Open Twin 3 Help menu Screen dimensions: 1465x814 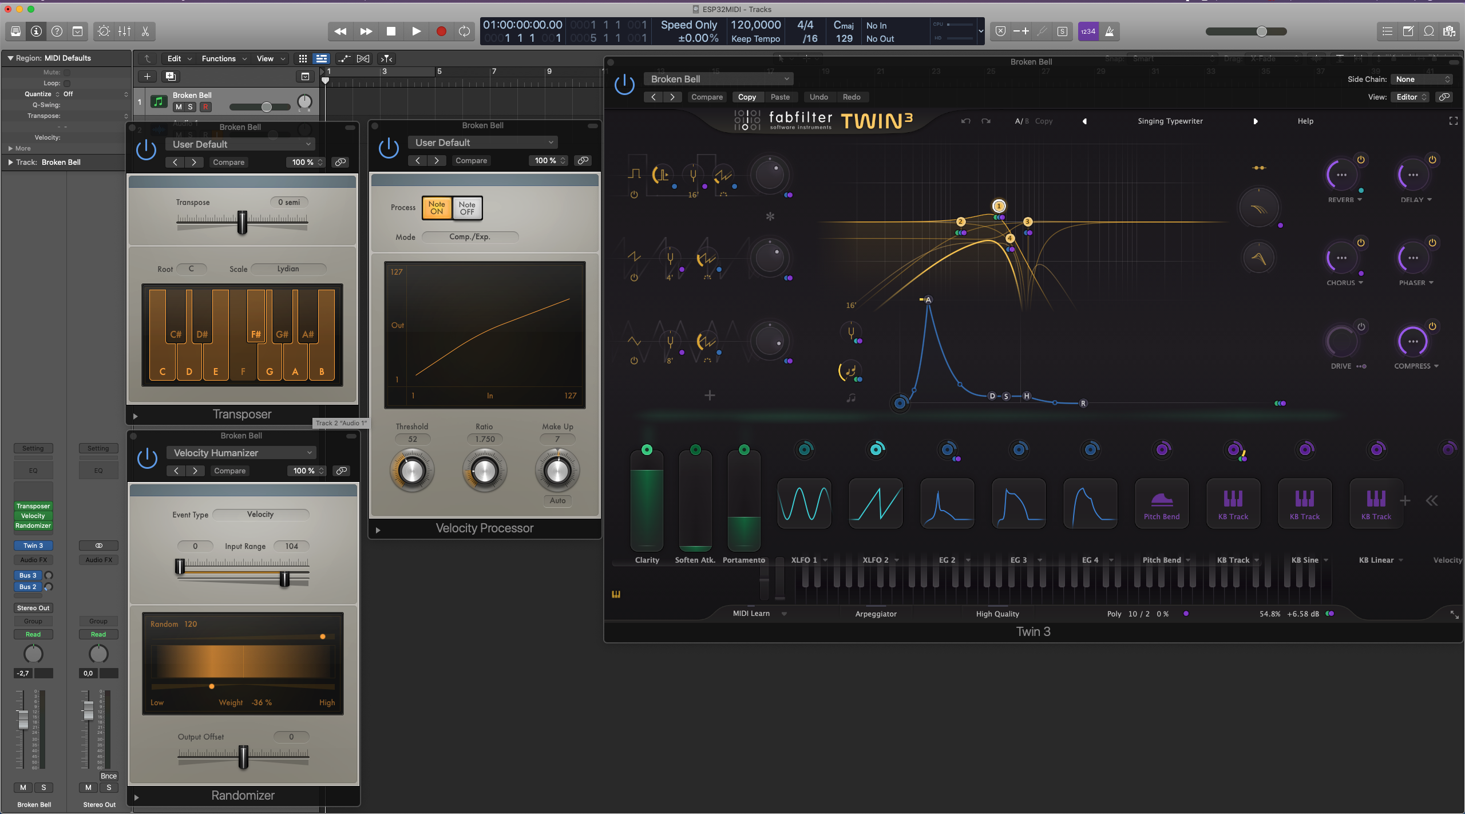click(1305, 121)
